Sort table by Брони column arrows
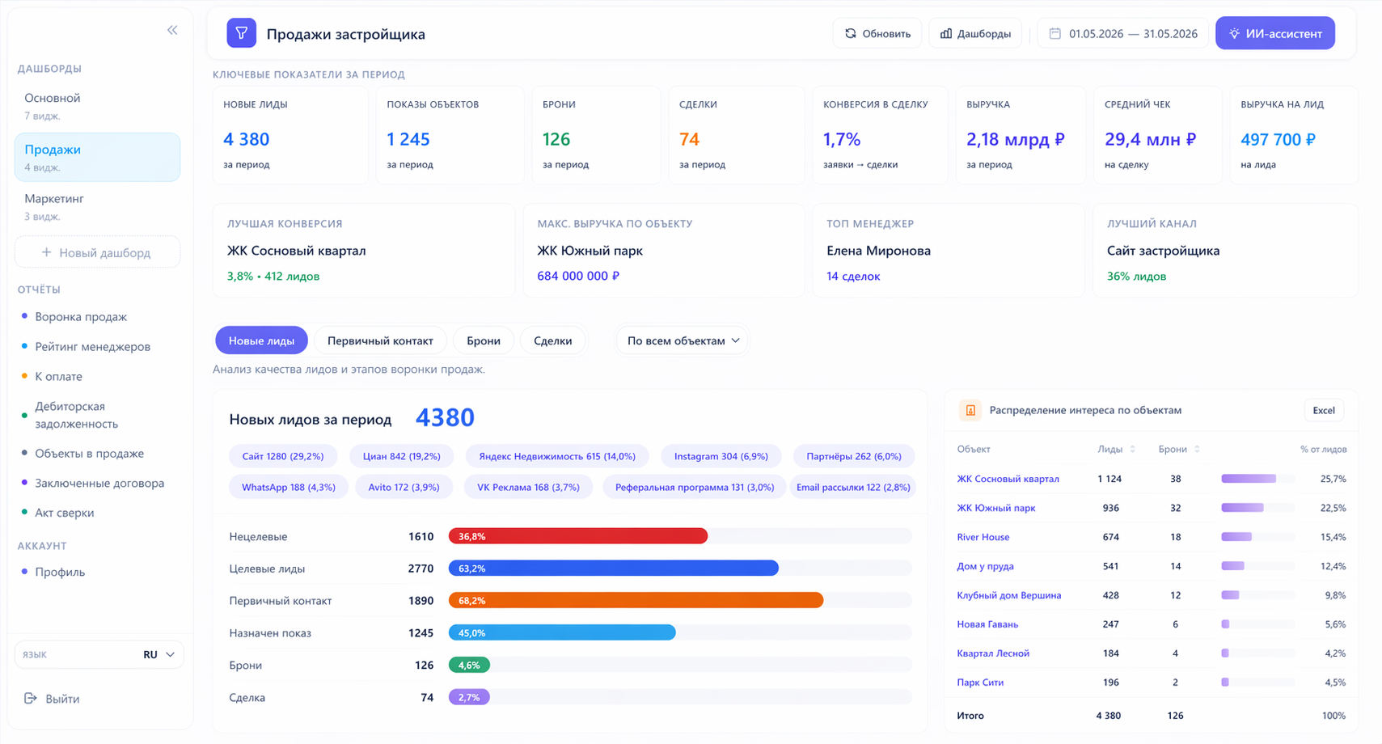The height and width of the screenshot is (744, 1382). click(1197, 449)
